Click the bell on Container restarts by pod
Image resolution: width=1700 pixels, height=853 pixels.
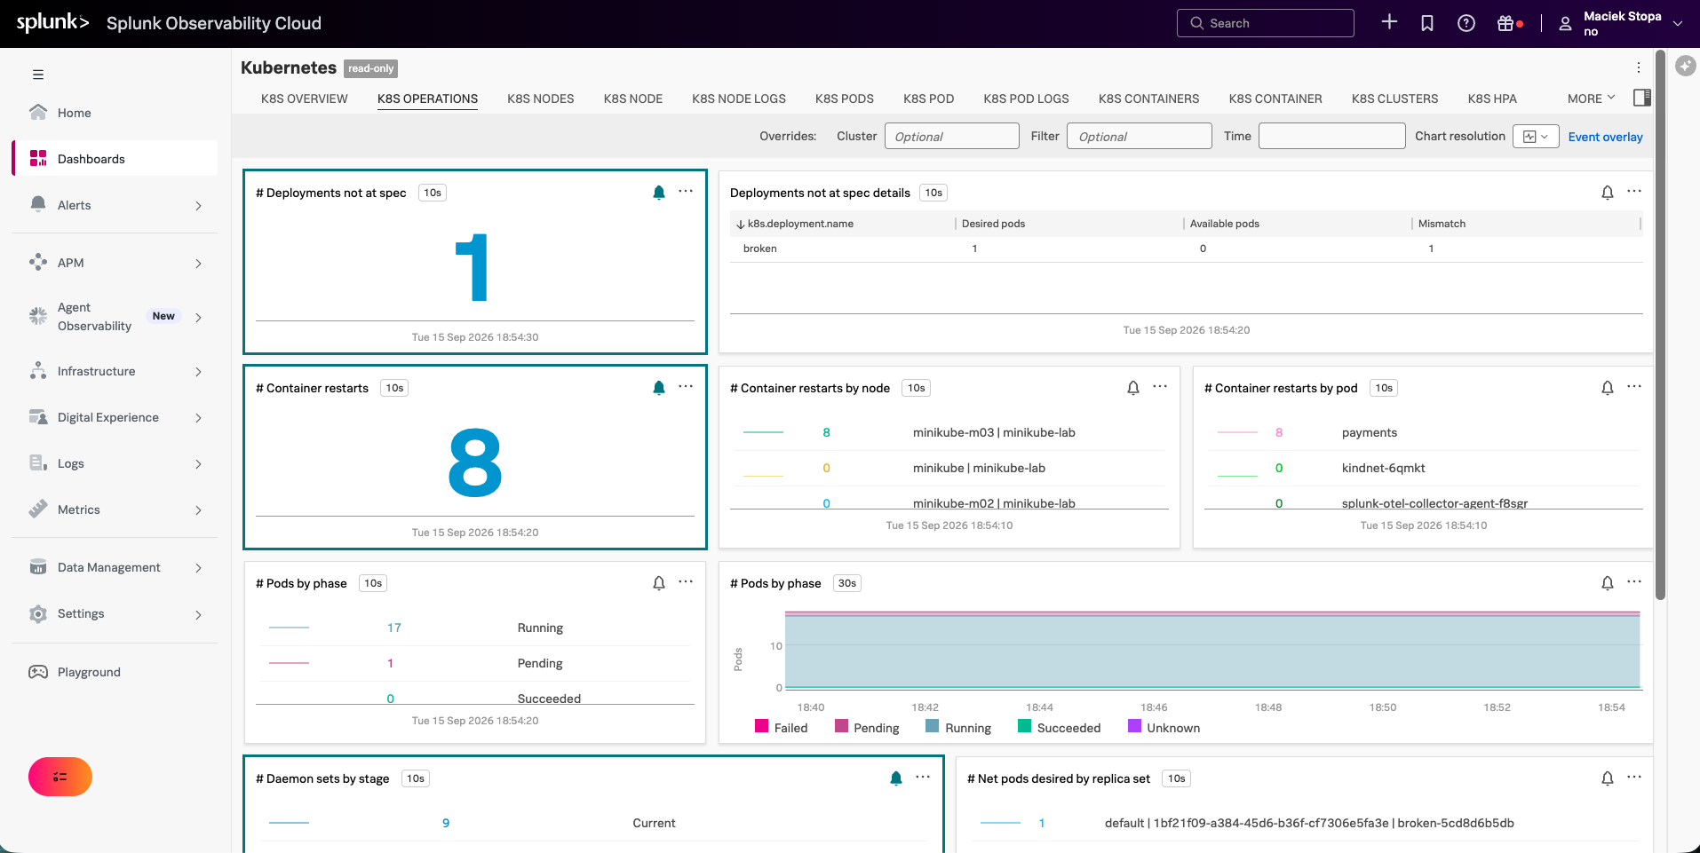coord(1608,387)
